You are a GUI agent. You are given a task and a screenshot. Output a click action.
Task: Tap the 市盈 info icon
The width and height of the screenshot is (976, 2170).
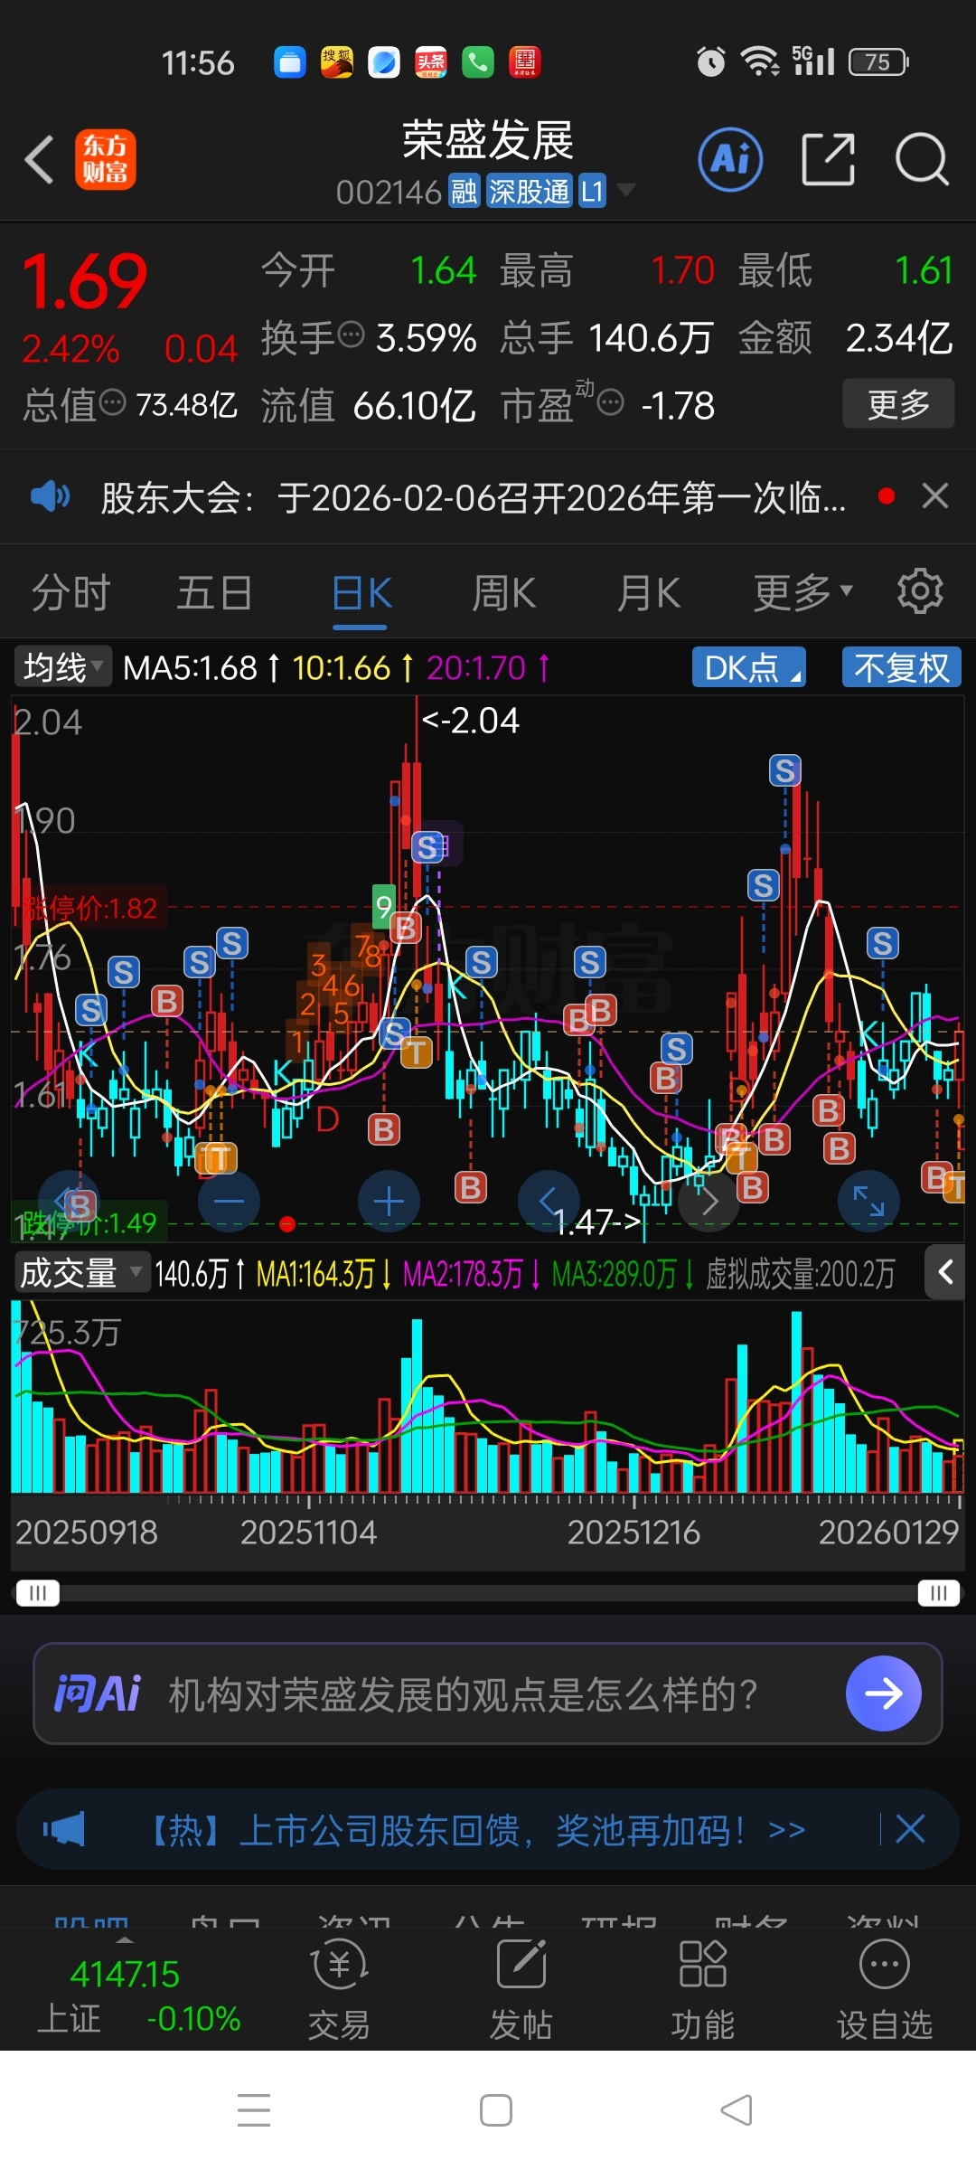pyautogui.click(x=611, y=402)
